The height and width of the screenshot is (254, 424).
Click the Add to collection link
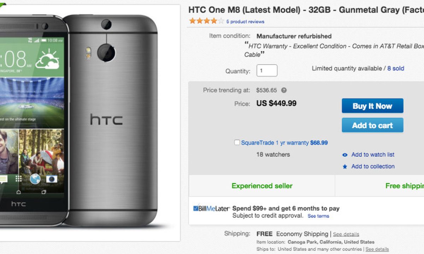pos(373,167)
